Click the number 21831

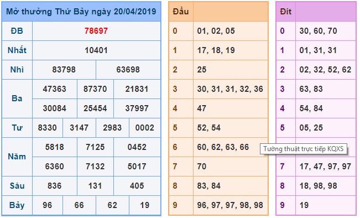point(137,89)
